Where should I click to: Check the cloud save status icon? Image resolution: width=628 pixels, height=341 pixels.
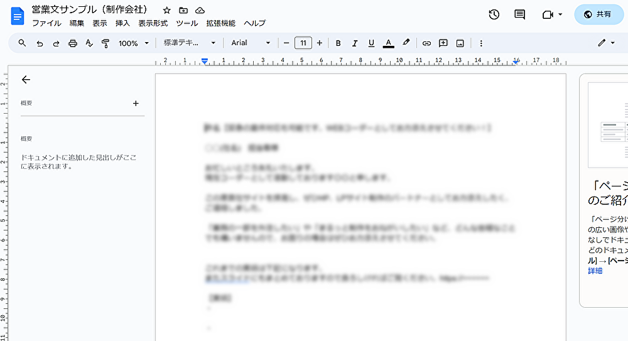click(200, 11)
